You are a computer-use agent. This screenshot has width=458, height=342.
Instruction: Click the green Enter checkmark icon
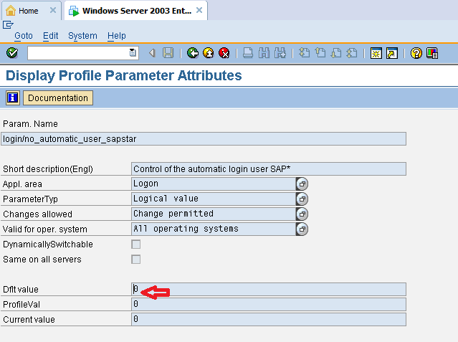pos(11,53)
